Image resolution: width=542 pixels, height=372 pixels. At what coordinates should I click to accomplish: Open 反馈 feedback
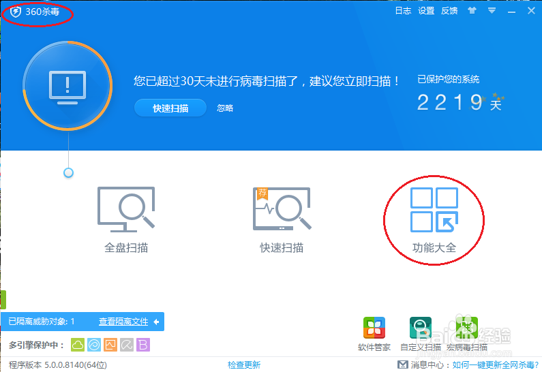(449, 11)
